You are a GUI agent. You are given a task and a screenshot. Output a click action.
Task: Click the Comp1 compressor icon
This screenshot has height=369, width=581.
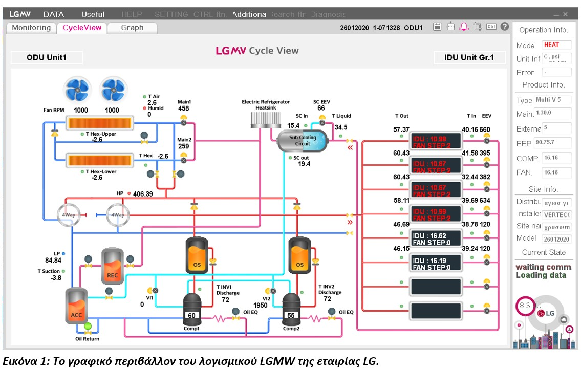pyautogui.click(x=191, y=309)
